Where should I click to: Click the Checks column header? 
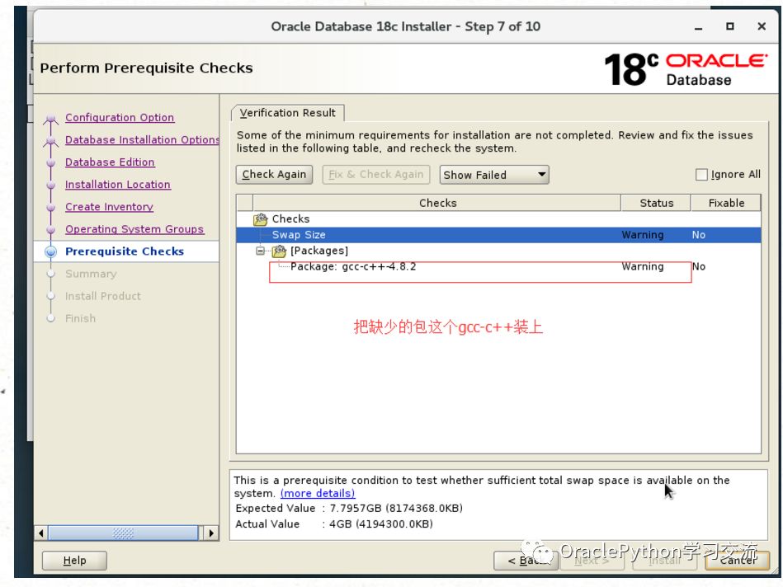click(x=437, y=203)
